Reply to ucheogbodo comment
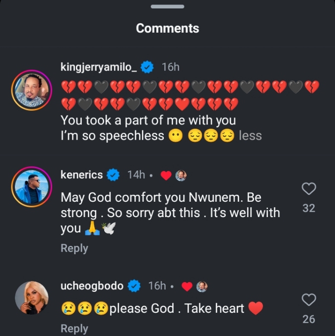Image resolution: width=335 pixels, height=336 pixels. coord(74,329)
